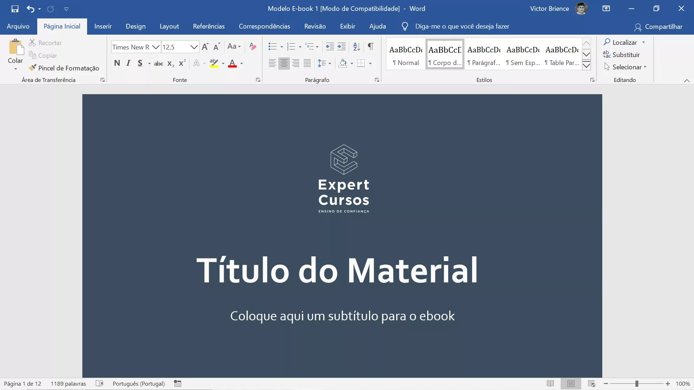Image resolution: width=694 pixels, height=390 pixels.
Task: Click the Clear Formatting eraser icon
Action: (x=253, y=47)
